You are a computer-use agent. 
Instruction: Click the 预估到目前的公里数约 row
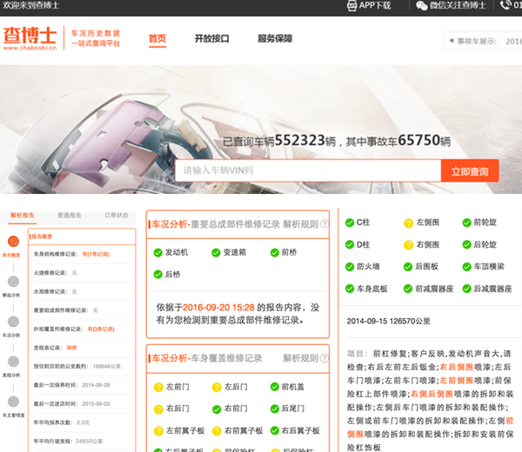point(82,367)
